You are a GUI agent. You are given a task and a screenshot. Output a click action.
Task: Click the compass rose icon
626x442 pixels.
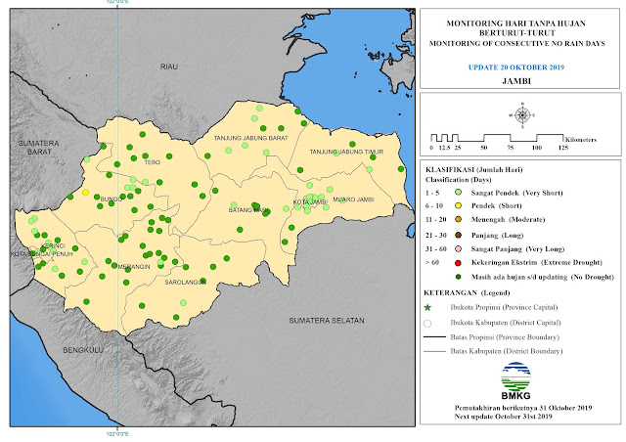522,115
